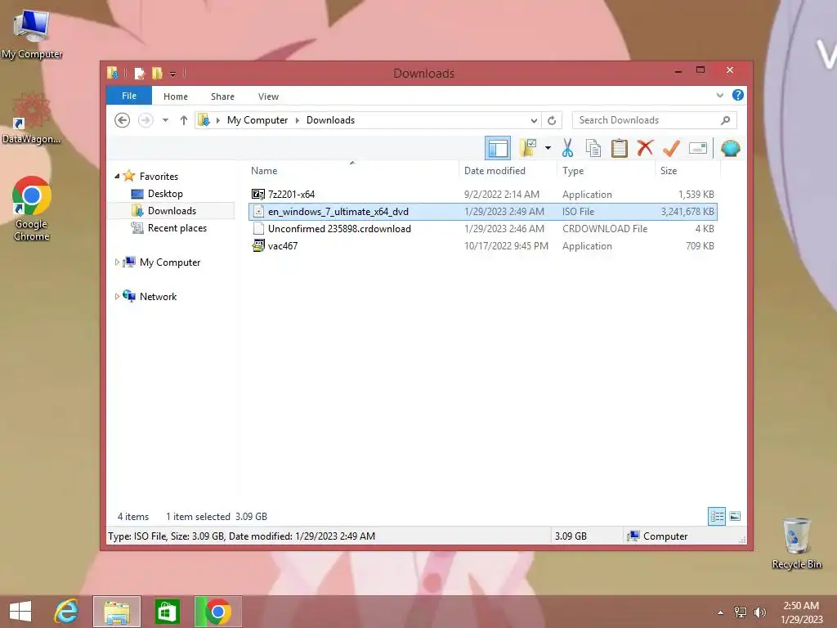Viewport: 837px width, 628px height.
Task: Select Desktop under Favorites
Action: click(165, 194)
